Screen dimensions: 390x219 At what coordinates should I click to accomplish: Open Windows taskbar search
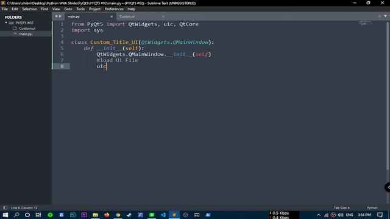tap(16, 215)
